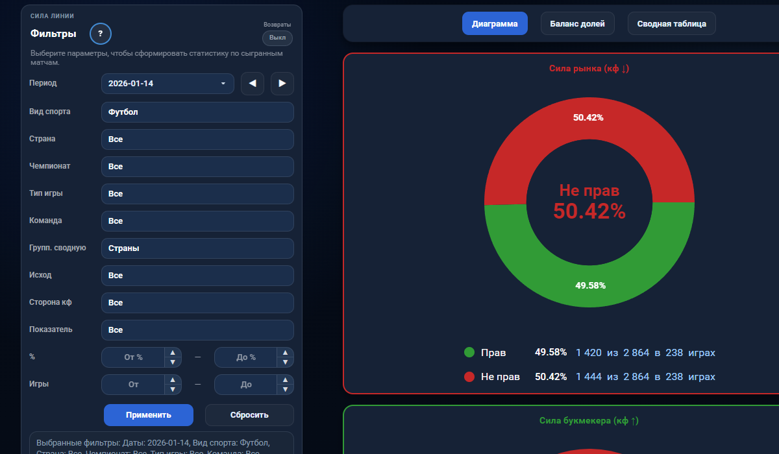The image size is (779, 454).
Task: Expand the Исход filter dropdown
Action: [x=197, y=276]
